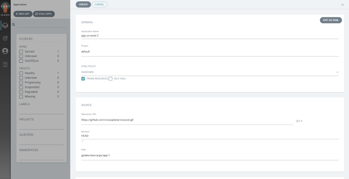
Task: Click the GENERAL section heading
Action: tap(87, 22)
